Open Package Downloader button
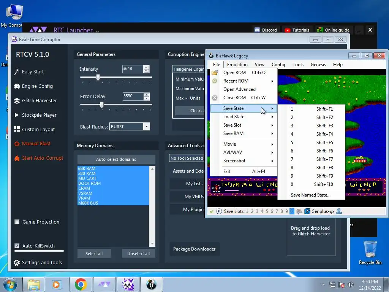This screenshot has width=389, height=292. pyautogui.click(x=194, y=249)
